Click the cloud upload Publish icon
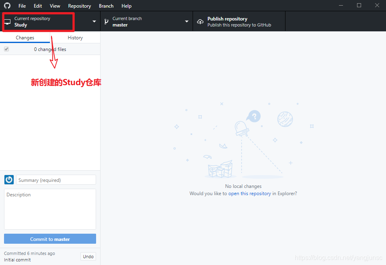The image size is (386, 265). [200, 22]
